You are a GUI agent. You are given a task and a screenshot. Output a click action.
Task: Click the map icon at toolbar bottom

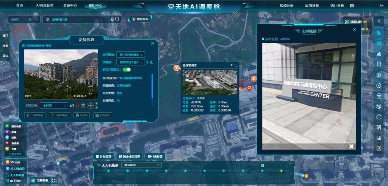[x=379, y=148]
